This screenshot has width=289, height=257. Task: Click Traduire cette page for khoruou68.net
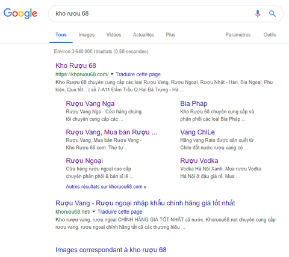[x=120, y=212]
